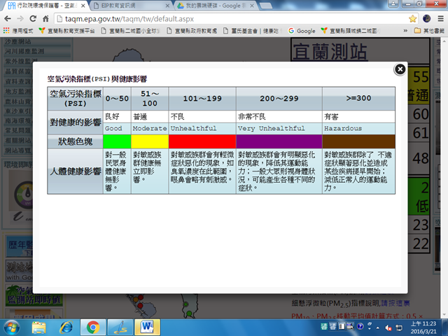Open File Explorer from the taskbar

point(39,328)
